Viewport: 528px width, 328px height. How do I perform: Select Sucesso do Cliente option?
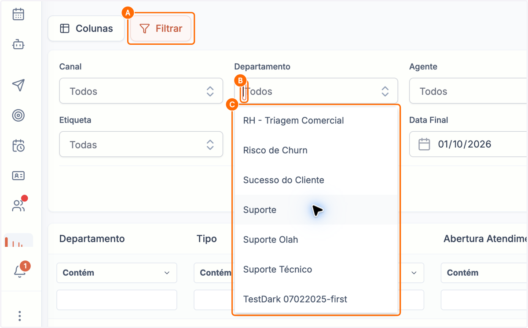pos(316,180)
